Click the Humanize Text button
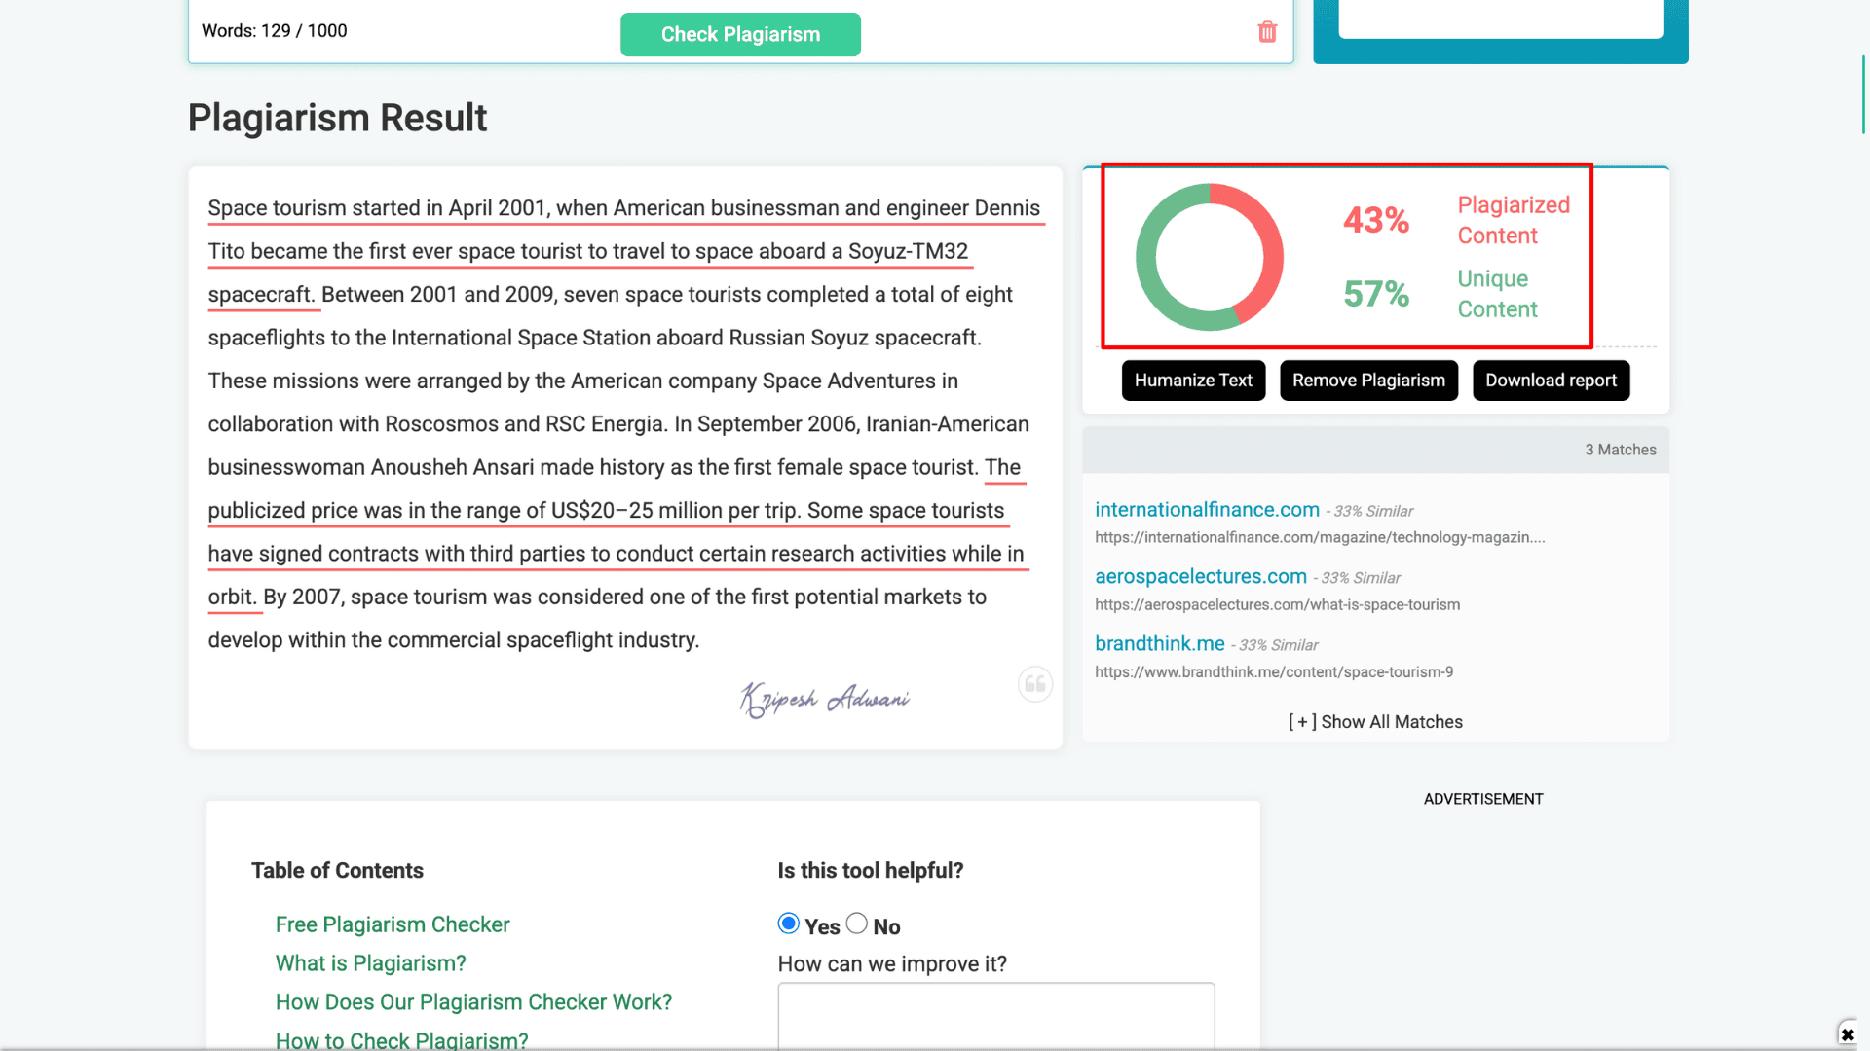The height and width of the screenshot is (1051, 1870). click(x=1193, y=381)
